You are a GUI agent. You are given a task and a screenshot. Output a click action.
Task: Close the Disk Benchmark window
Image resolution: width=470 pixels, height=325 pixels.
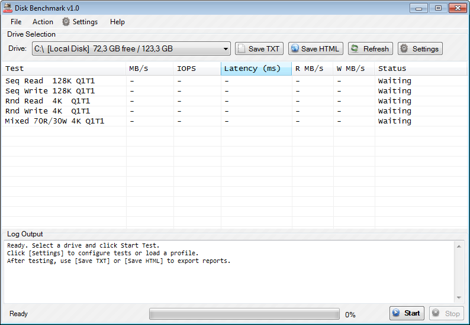[458, 8]
